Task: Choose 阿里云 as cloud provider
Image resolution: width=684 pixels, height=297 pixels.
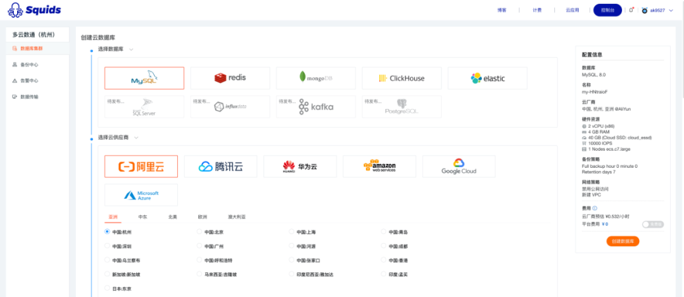Action: 141,166
